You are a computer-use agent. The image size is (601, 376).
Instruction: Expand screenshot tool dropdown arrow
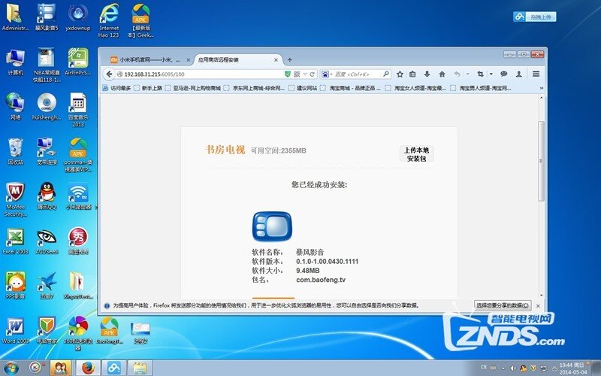pyautogui.click(x=491, y=74)
